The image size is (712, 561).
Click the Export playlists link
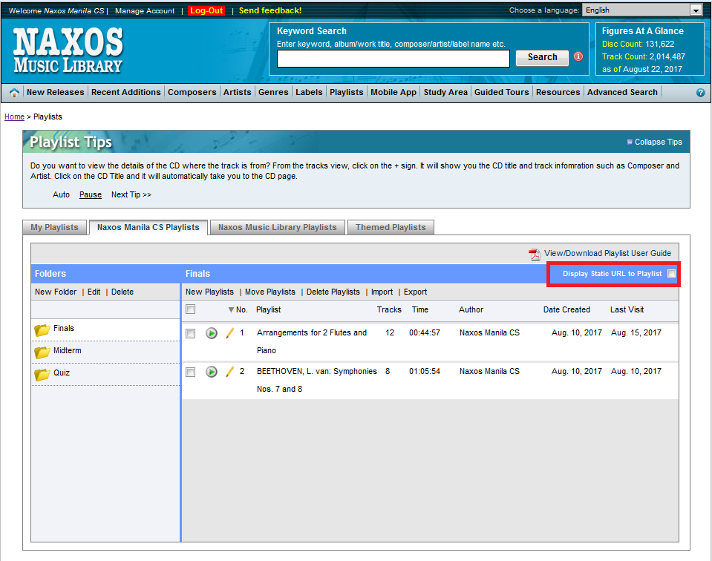pyautogui.click(x=414, y=292)
